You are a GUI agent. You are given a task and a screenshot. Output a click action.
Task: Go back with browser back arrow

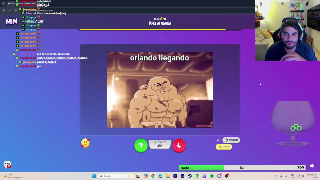click(x=3, y=10)
